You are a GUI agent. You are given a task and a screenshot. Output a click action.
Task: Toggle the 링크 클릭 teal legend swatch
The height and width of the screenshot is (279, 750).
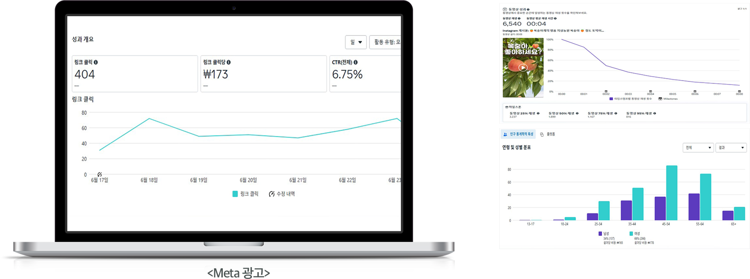click(x=235, y=194)
